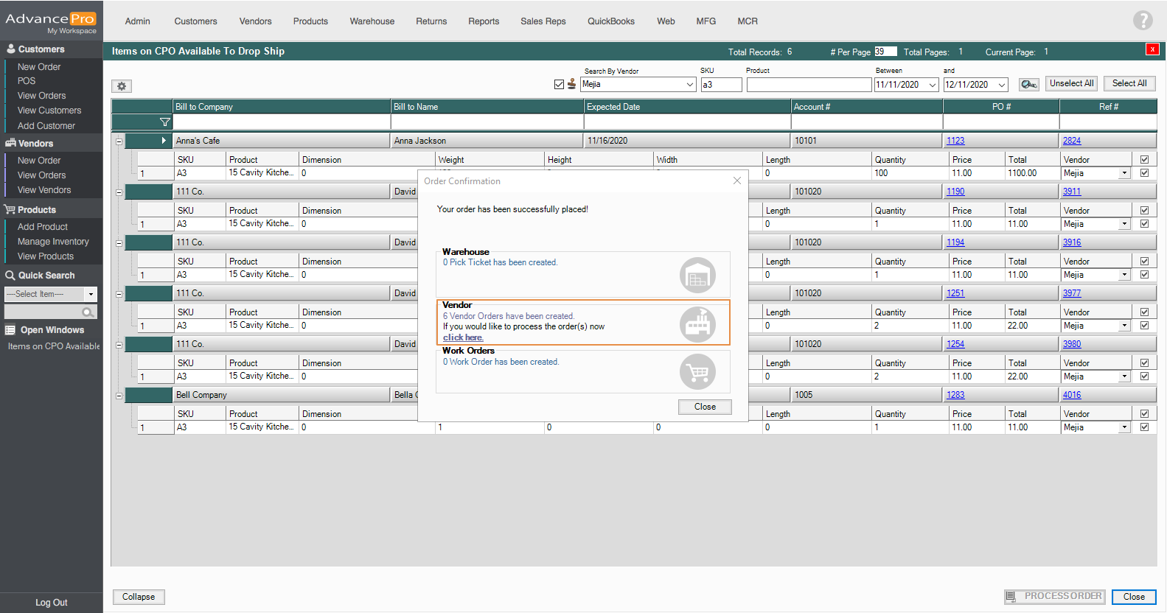This screenshot has width=1167, height=613.
Task: Uncheck the Bell Company A3 item checkbox
Action: click(x=1144, y=427)
